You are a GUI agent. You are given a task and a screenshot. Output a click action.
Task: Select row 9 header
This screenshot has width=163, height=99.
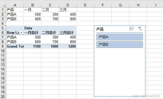pyautogui.click(x=3, y=46)
